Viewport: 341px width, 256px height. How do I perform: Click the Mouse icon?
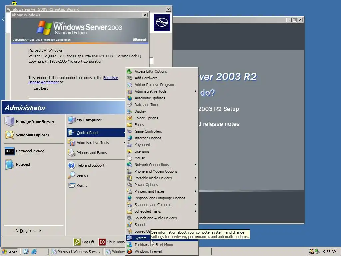coord(130,158)
